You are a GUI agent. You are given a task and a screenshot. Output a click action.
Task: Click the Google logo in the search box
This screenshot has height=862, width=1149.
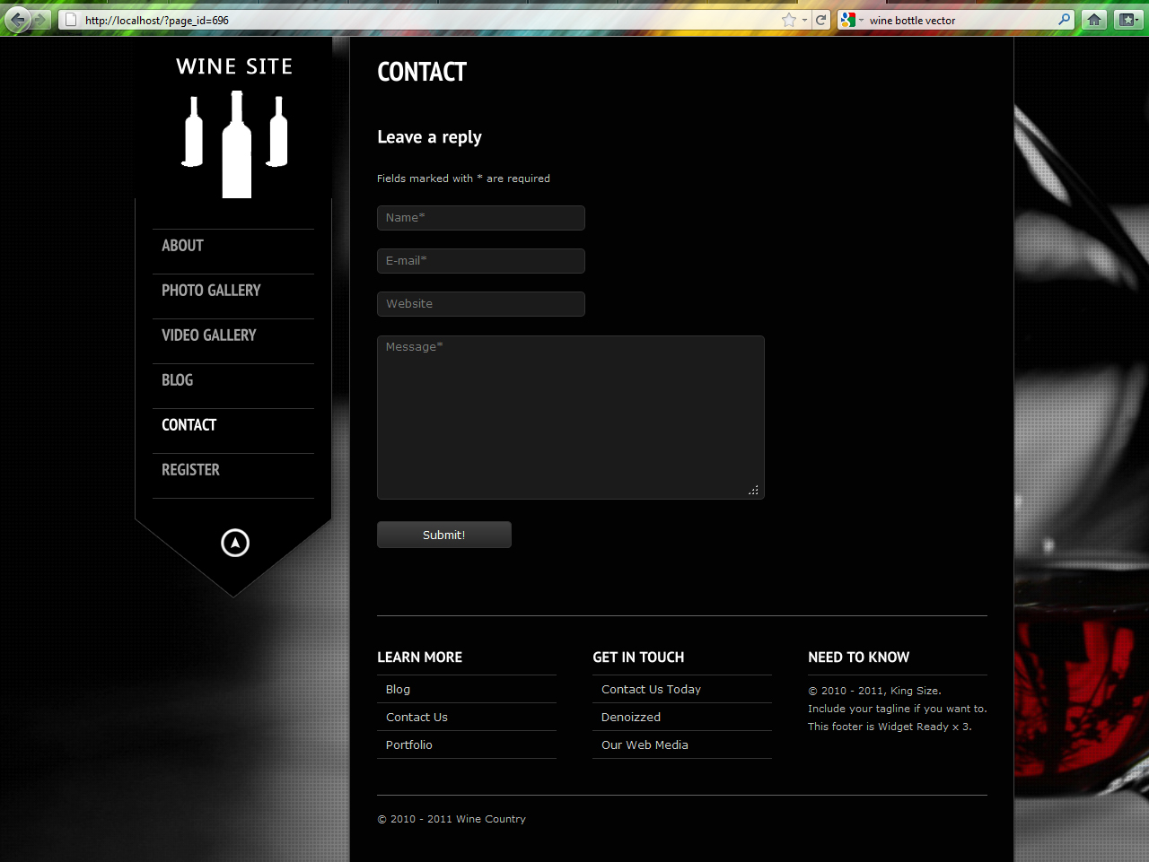[847, 19]
